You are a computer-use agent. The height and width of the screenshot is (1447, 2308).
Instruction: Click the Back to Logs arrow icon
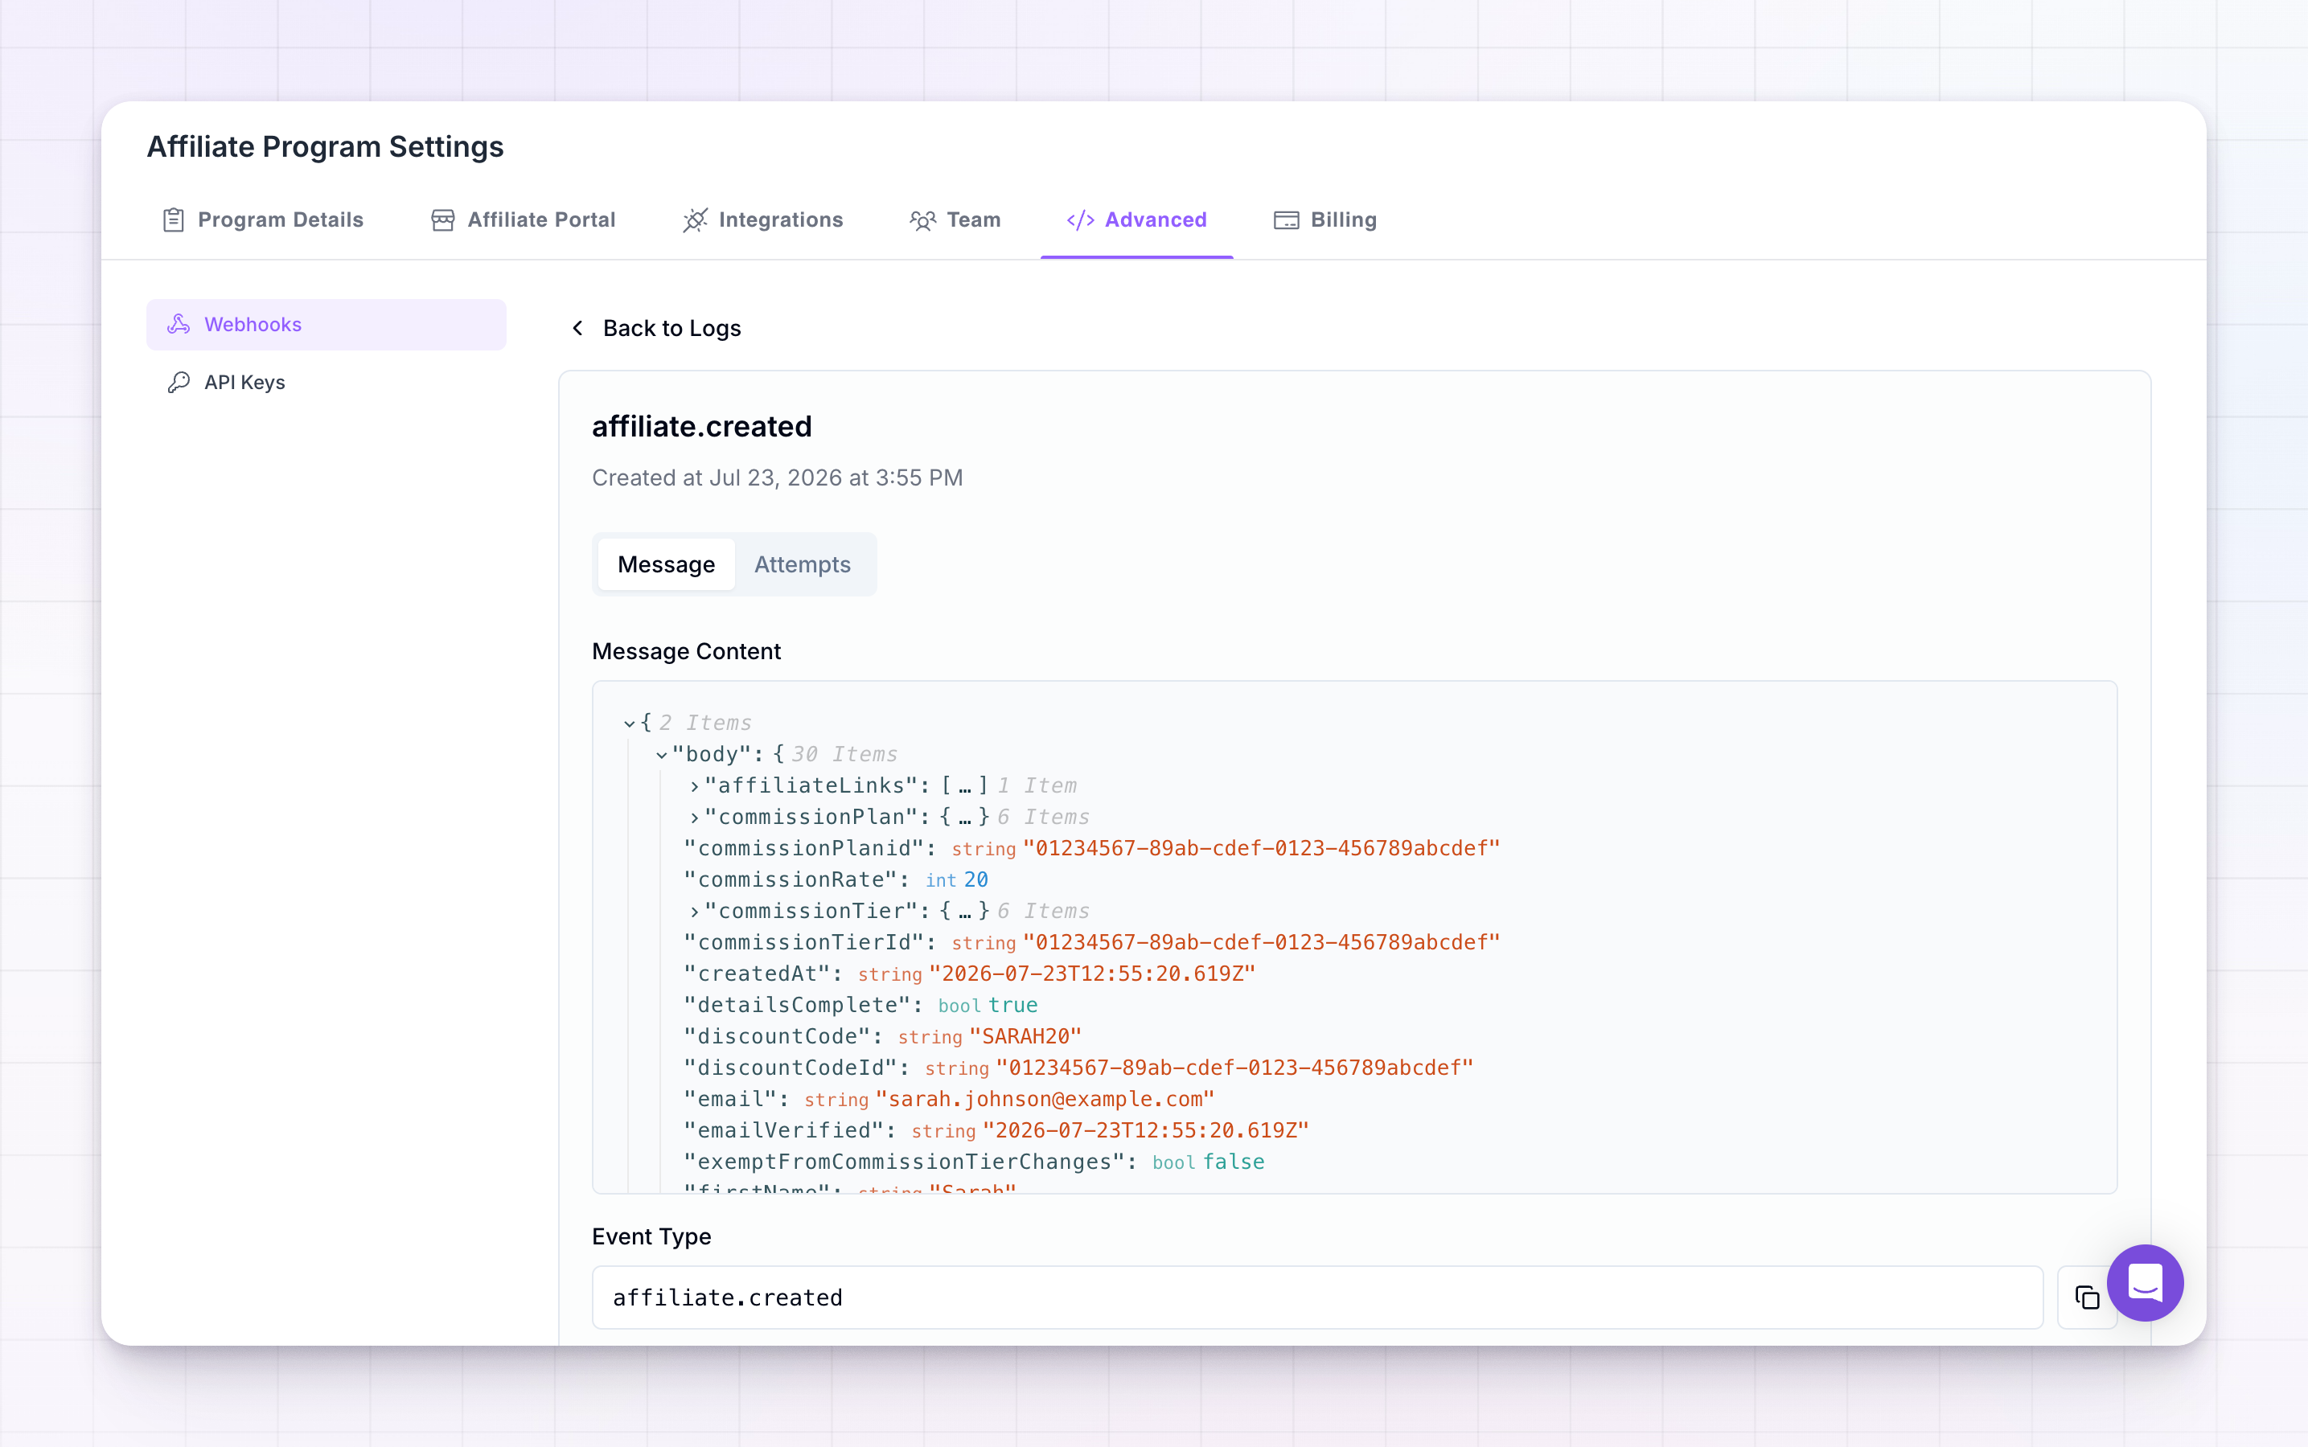click(577, 328)
